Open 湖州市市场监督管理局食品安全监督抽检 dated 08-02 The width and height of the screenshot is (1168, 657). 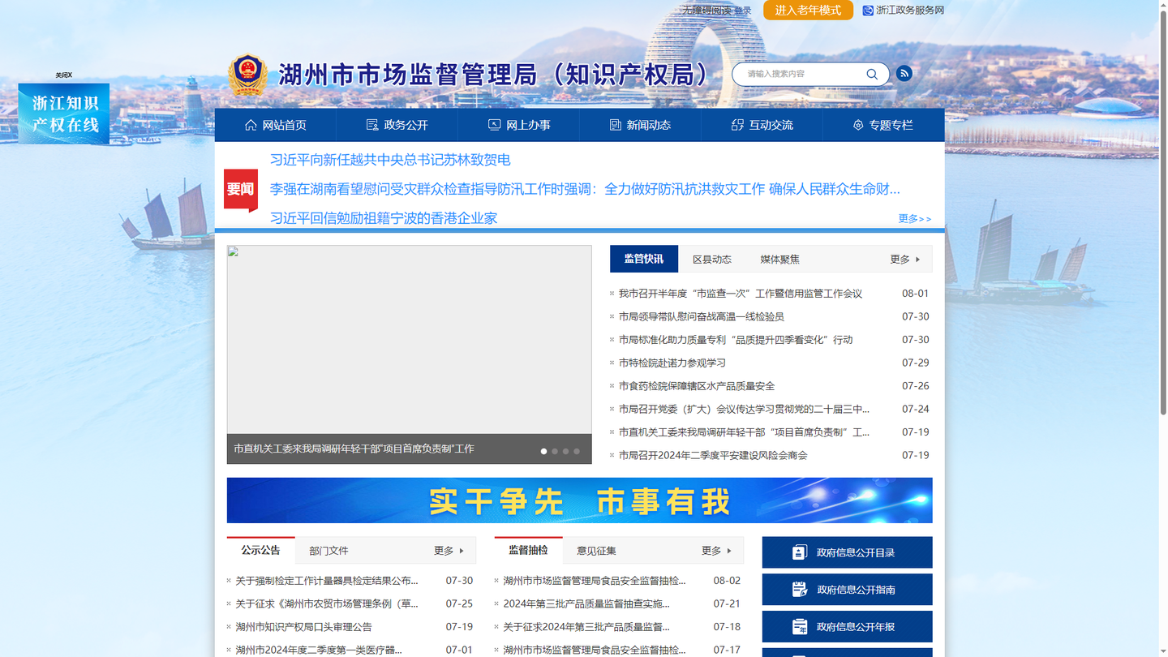point(595,581)
